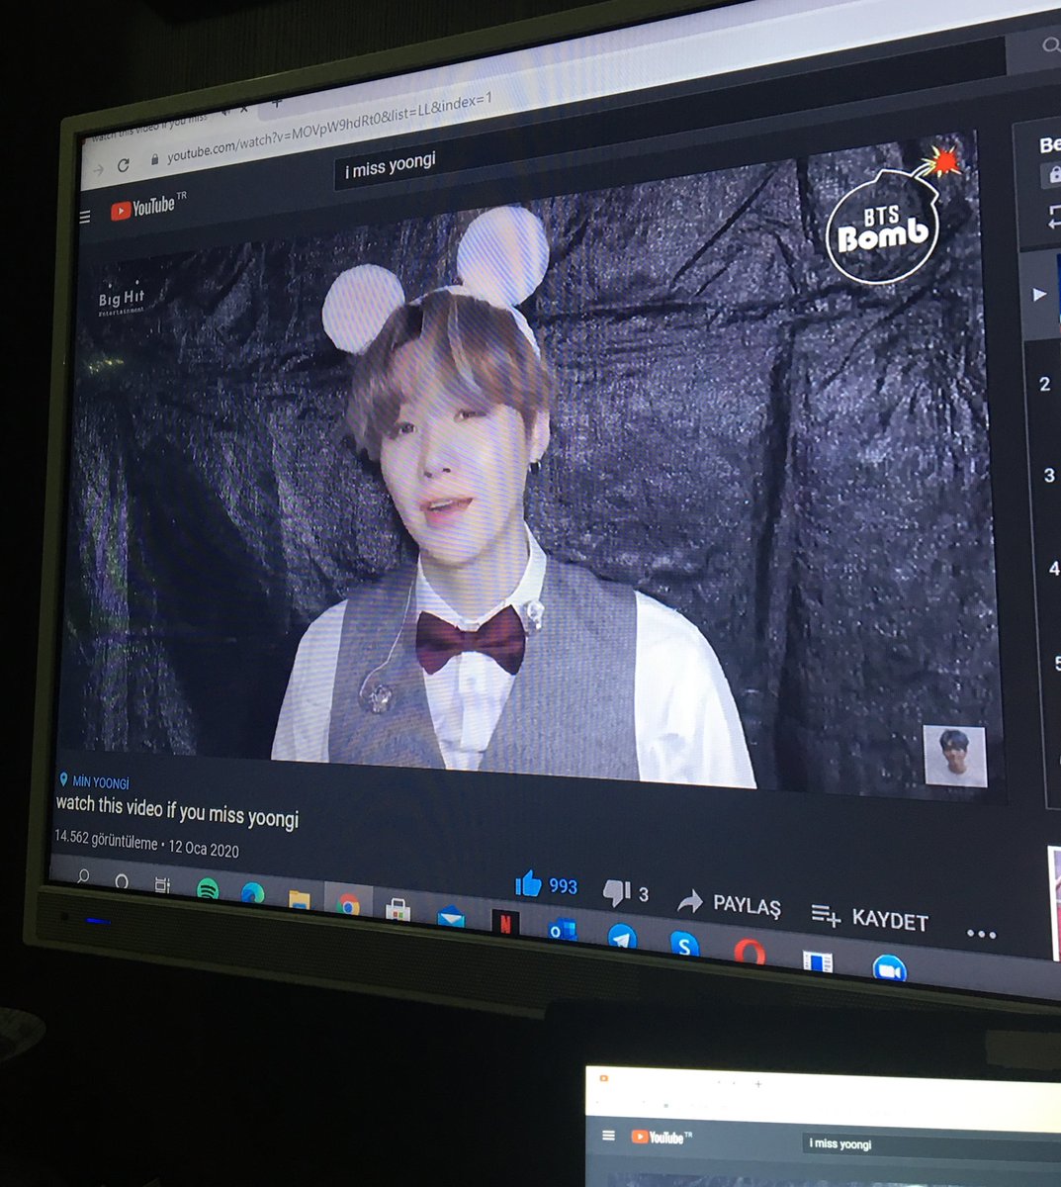Open Windows taskbar search magnifier
Screen dimensions: 1061x1187
tap(83, 876)
